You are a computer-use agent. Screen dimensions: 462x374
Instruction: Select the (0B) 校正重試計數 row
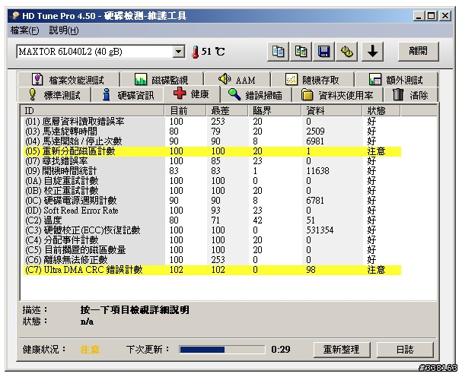(x=212, y=191)
